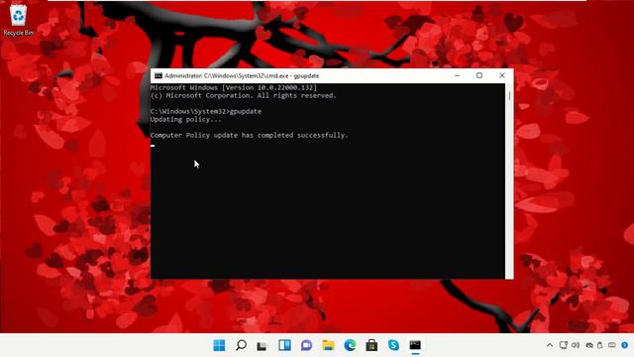This screenshot has height=357, width=634.
Task: Open Task View on the taskbar
Action: pyautogui.click(x=262, y=346)
